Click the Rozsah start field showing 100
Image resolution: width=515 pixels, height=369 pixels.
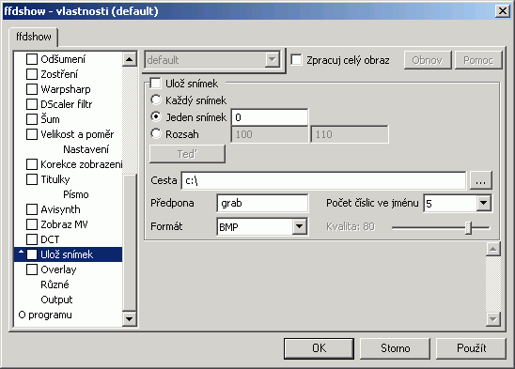coord(270,134)
